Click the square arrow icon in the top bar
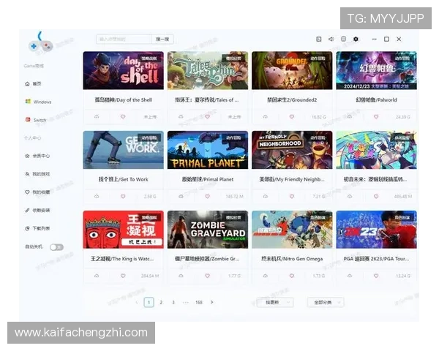The height and width of the screenshot is (351, 439). pos(318,39)
